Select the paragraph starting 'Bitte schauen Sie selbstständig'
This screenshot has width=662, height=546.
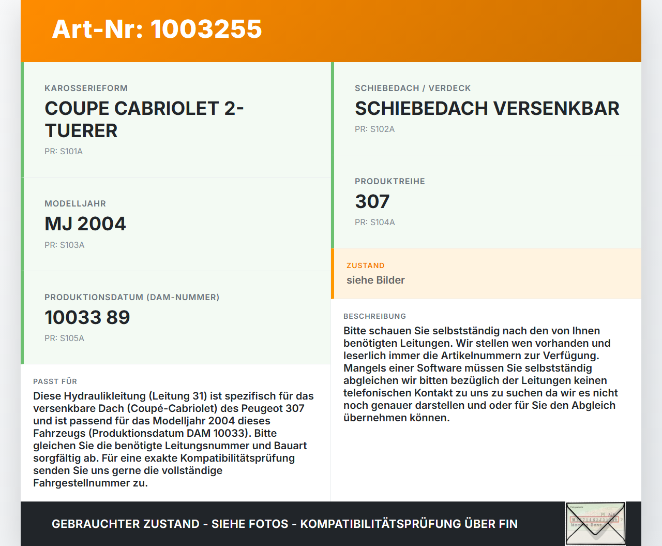[481, 374]
